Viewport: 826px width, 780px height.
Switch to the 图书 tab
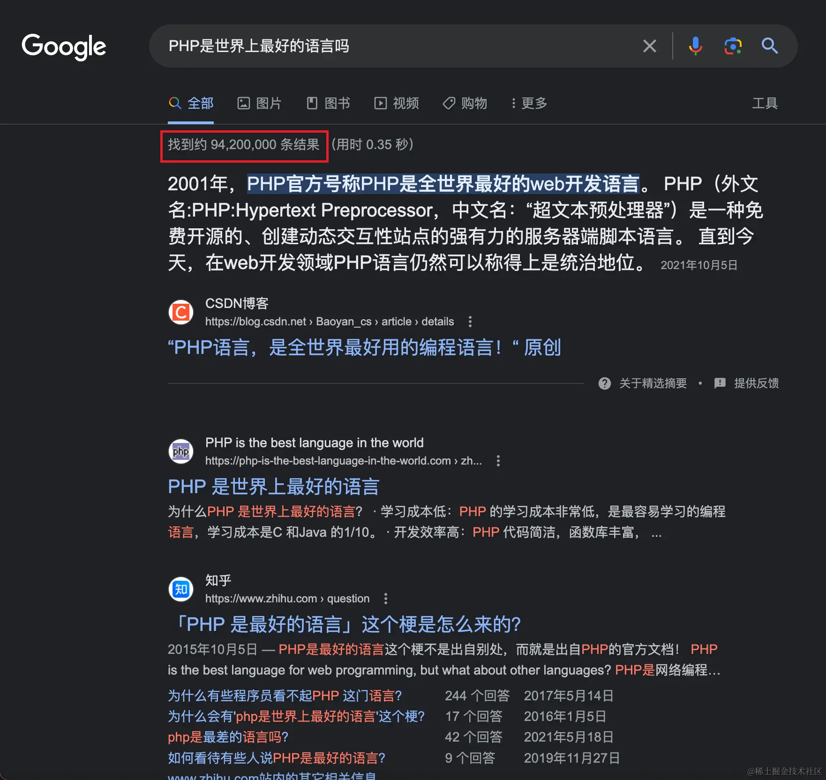pyautogui.click(x=328, y=103)
